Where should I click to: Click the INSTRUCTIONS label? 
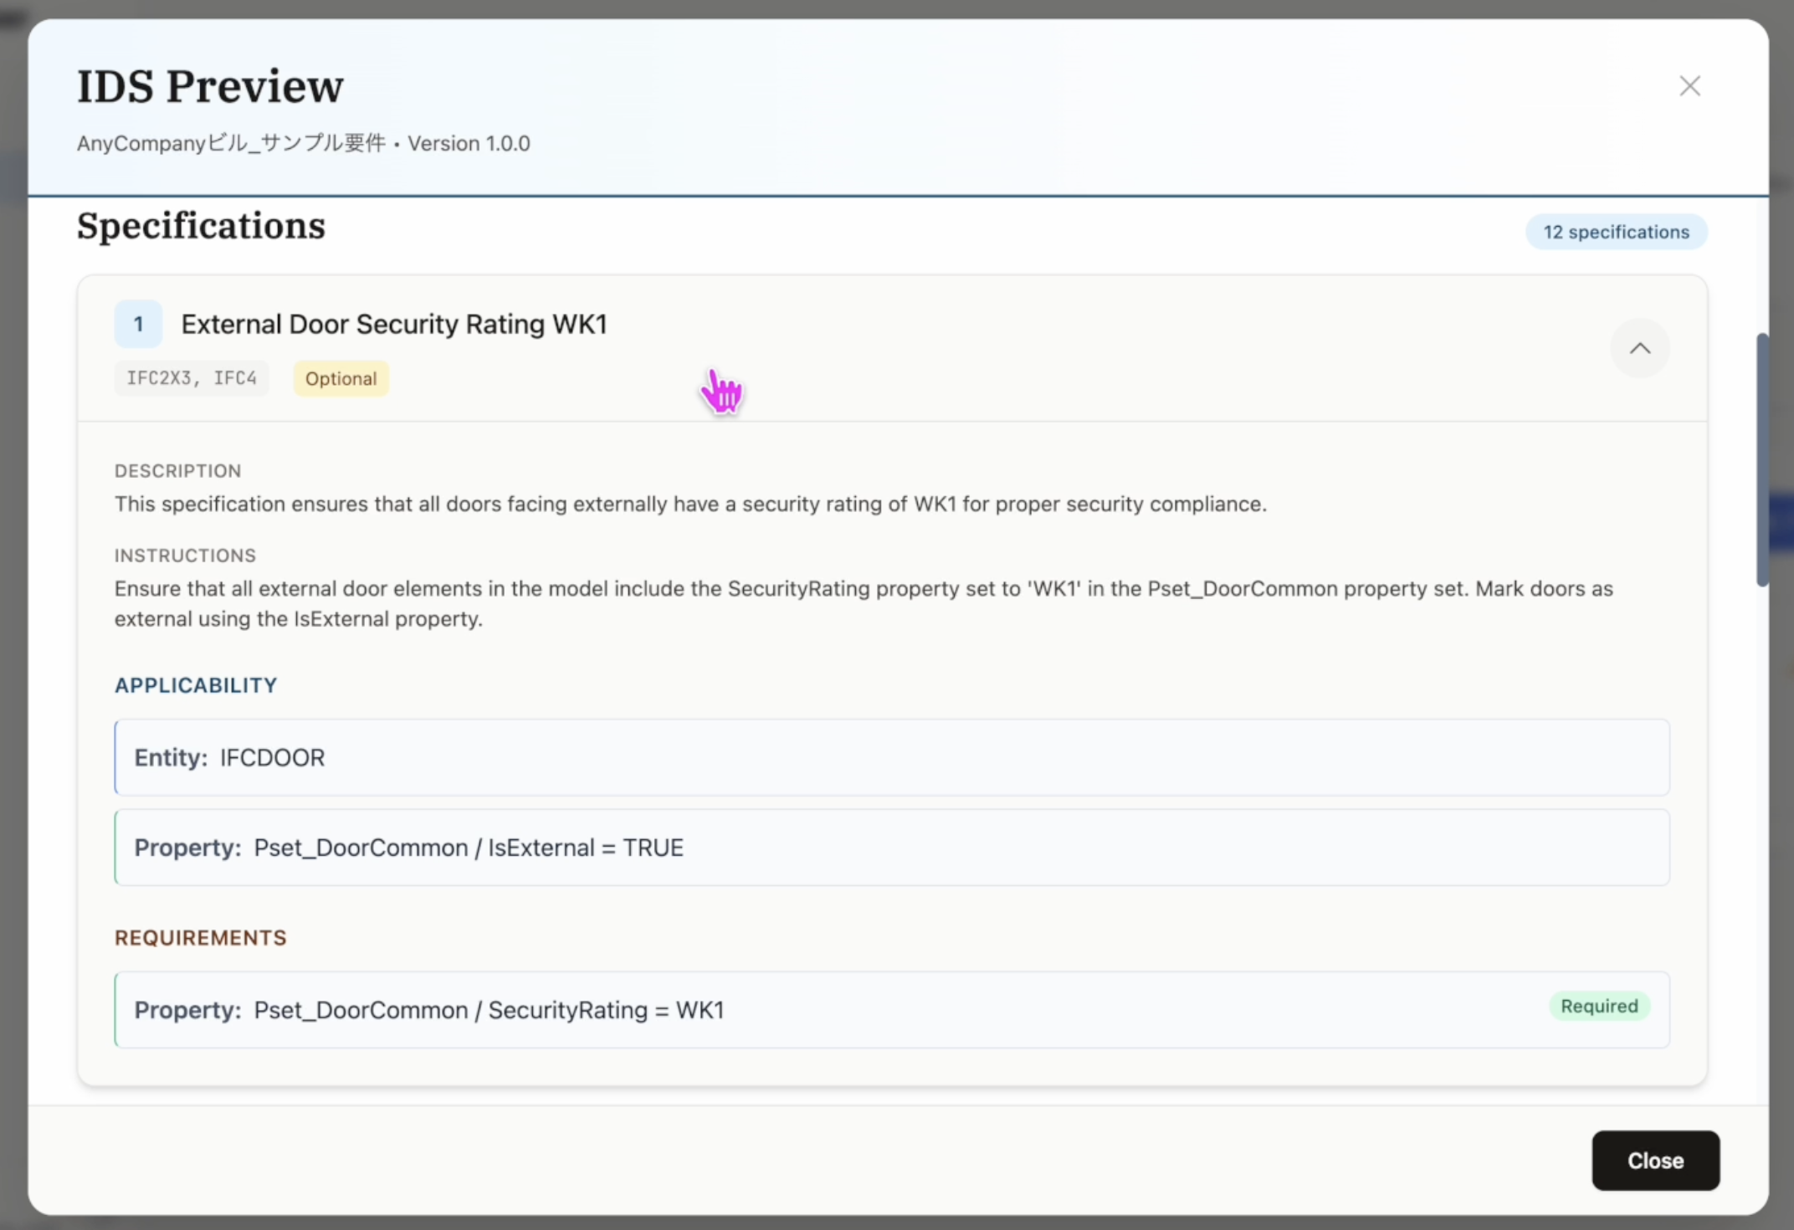tap(186, 556)
